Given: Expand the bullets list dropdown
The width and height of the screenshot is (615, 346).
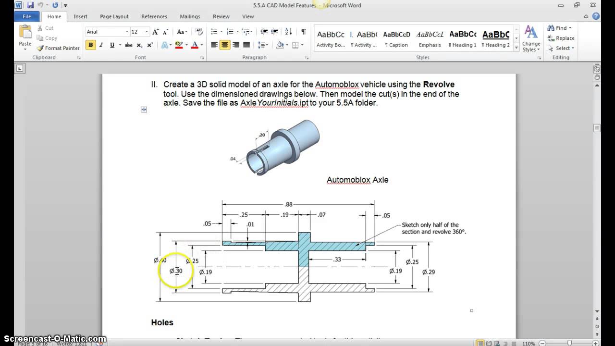Looking at the screenshot, I should click(221, 32).
